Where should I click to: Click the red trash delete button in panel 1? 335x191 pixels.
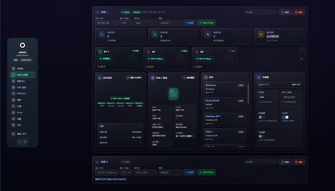coord(298,13)
